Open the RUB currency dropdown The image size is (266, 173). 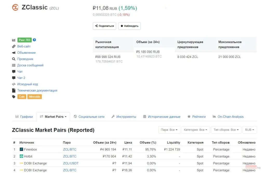250,130
